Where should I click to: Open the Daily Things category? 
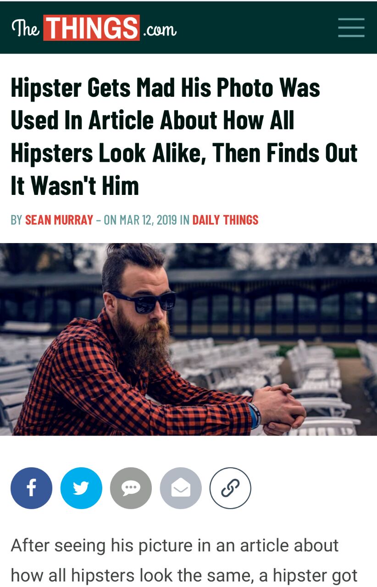click(x=225, y=220)
